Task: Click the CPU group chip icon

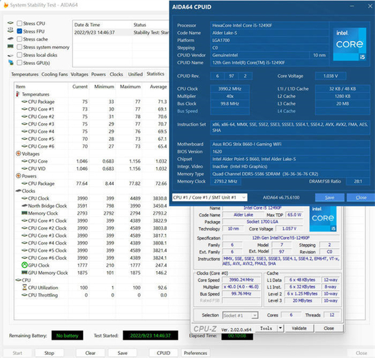Action: coord(18,280)
